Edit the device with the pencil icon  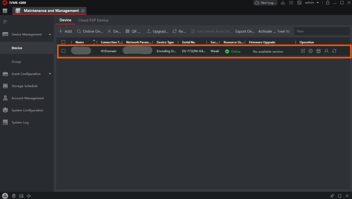point(303,51)
